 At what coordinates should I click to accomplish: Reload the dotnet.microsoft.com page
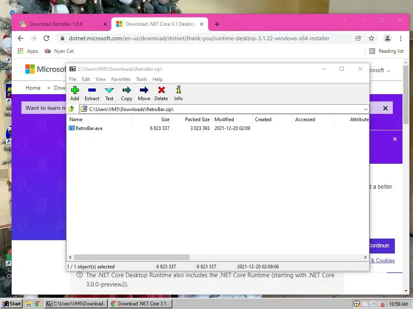[x=46, y=38]
